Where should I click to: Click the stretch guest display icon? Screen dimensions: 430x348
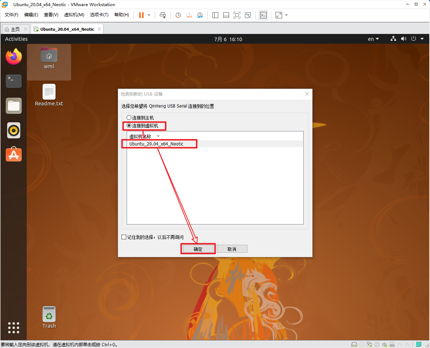click(x=278, y=15)
